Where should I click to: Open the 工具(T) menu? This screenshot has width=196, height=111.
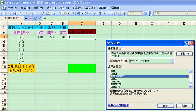pyautogui.click(x=77, y=8)
